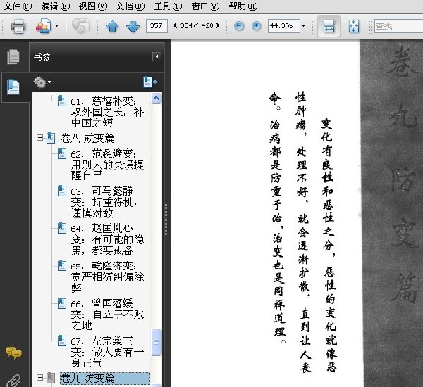Open bookmark 63. 司马懿静变
The image size is (423, 387).
[104, 202]
